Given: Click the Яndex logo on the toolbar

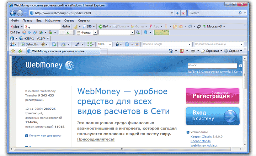Looking at the screenshot, I should pyautogui.click(x=15, y=26).
